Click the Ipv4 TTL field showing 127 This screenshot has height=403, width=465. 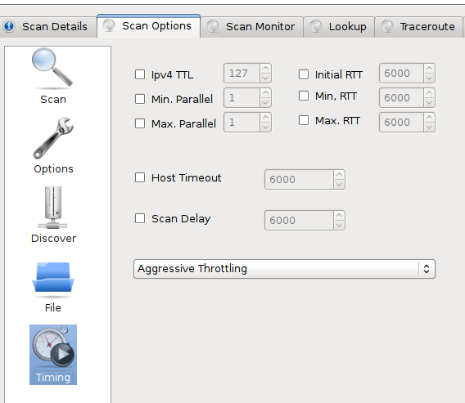tap(242, 73)
